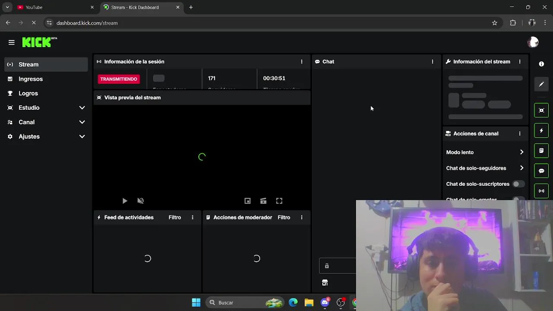Open OBS Studio from the taskbar
553x311 pixels.
click(341, 302)
